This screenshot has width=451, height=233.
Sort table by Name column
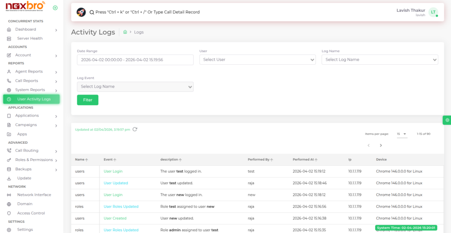81,160
